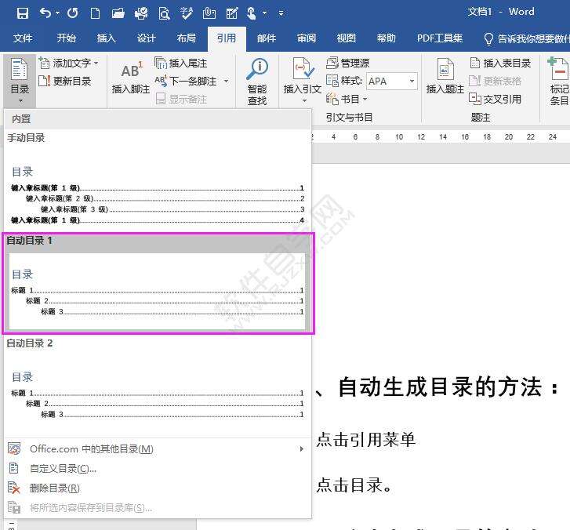Switch to the 审阅 tab

(x=307, y=38)
